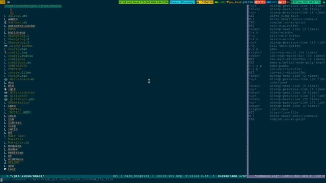
Task: Select the ChangeLog.3 file
Action: (x=18, y=43)
